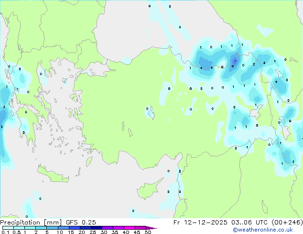Click the 'Precipitation' title word
Viewport: 303px width, 234px height.
coord(20,223)
